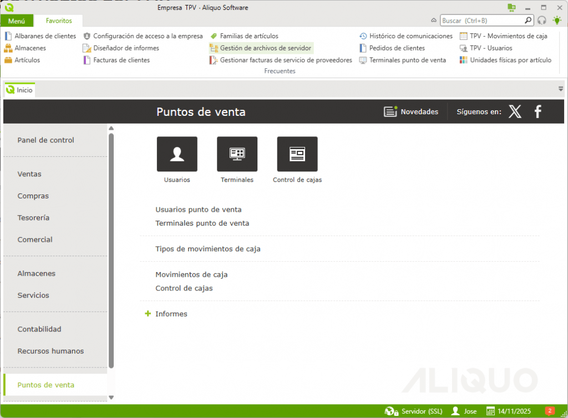Click the notification badge in status bar
The image size is (568, 418).
click(x=550, y=411)
